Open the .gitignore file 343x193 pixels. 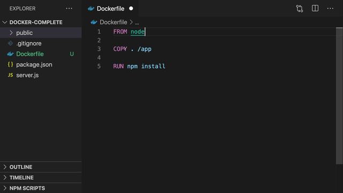click(x=28, y=43)
